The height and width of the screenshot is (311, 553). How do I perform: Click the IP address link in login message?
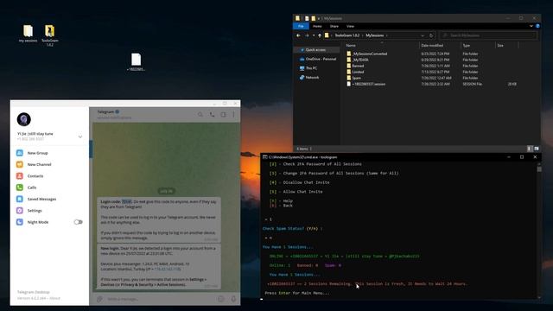click(x=168, y=269)
